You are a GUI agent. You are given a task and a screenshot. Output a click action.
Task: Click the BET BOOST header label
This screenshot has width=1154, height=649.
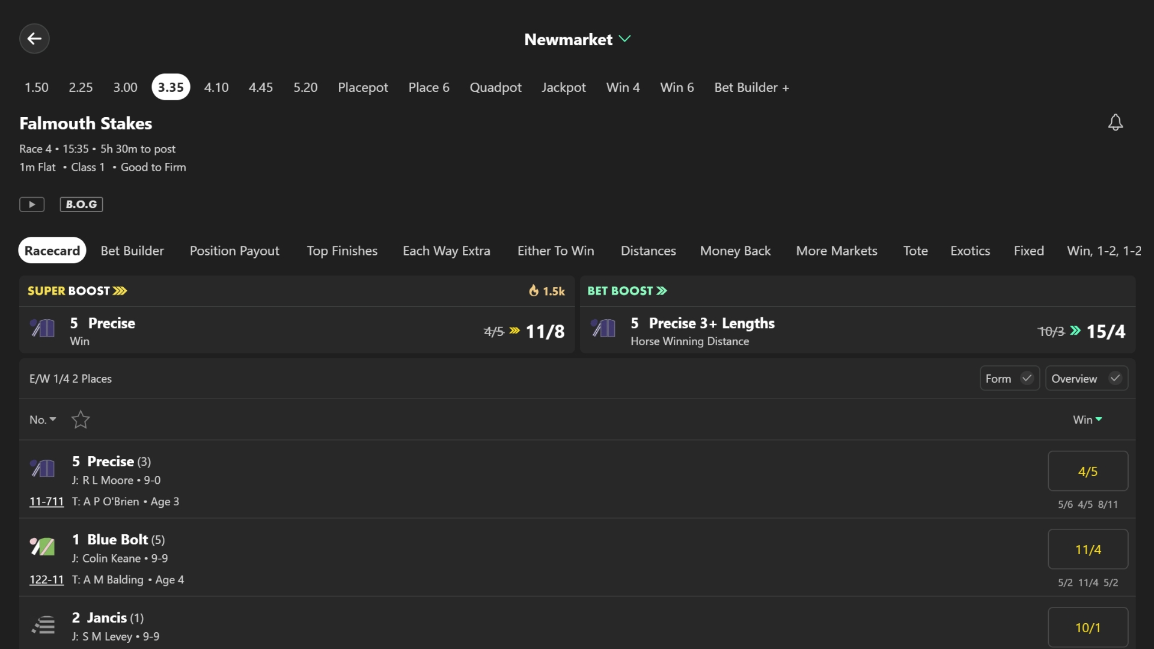coord(627,291)
